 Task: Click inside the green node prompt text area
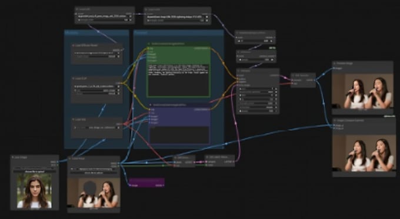(178, 80)
